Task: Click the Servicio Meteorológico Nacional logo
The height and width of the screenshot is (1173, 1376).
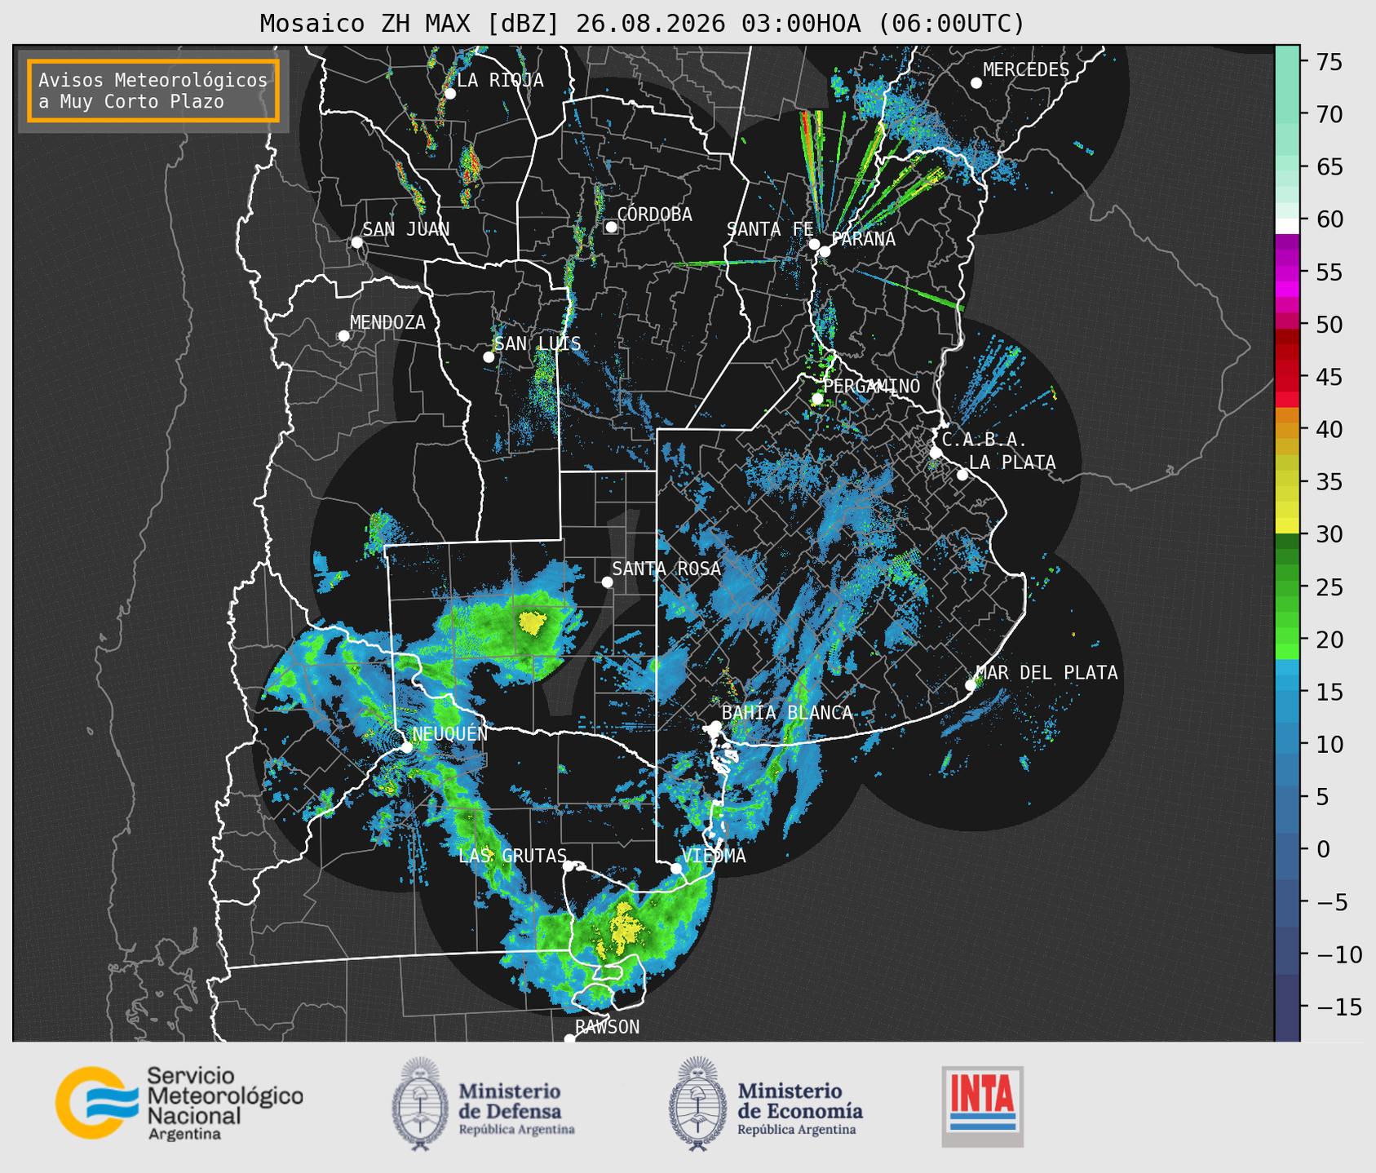Action: coord(179,1103)
